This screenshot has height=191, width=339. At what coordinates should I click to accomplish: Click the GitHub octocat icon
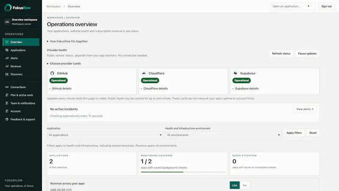pyautogui.click(x=52, y=73)
